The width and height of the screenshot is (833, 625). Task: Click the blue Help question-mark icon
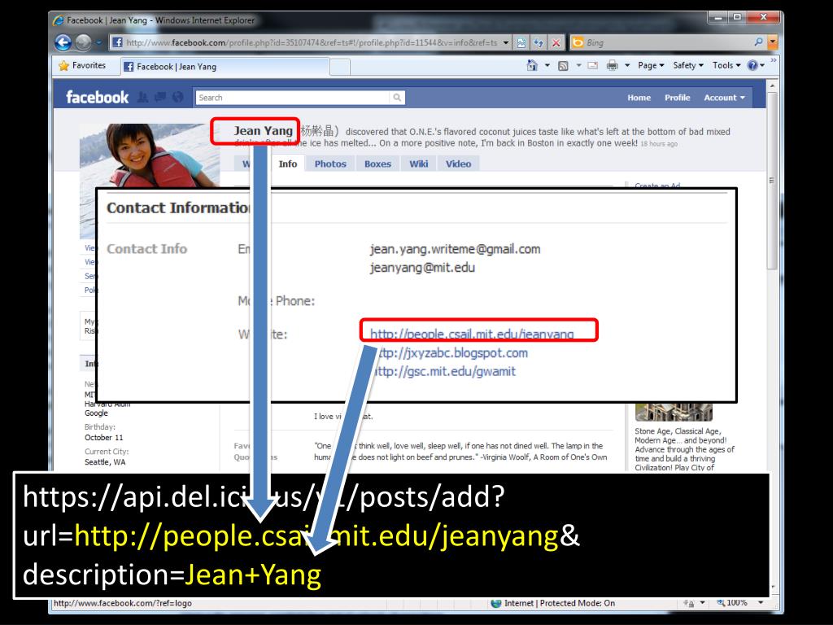(x=752, y=65)
